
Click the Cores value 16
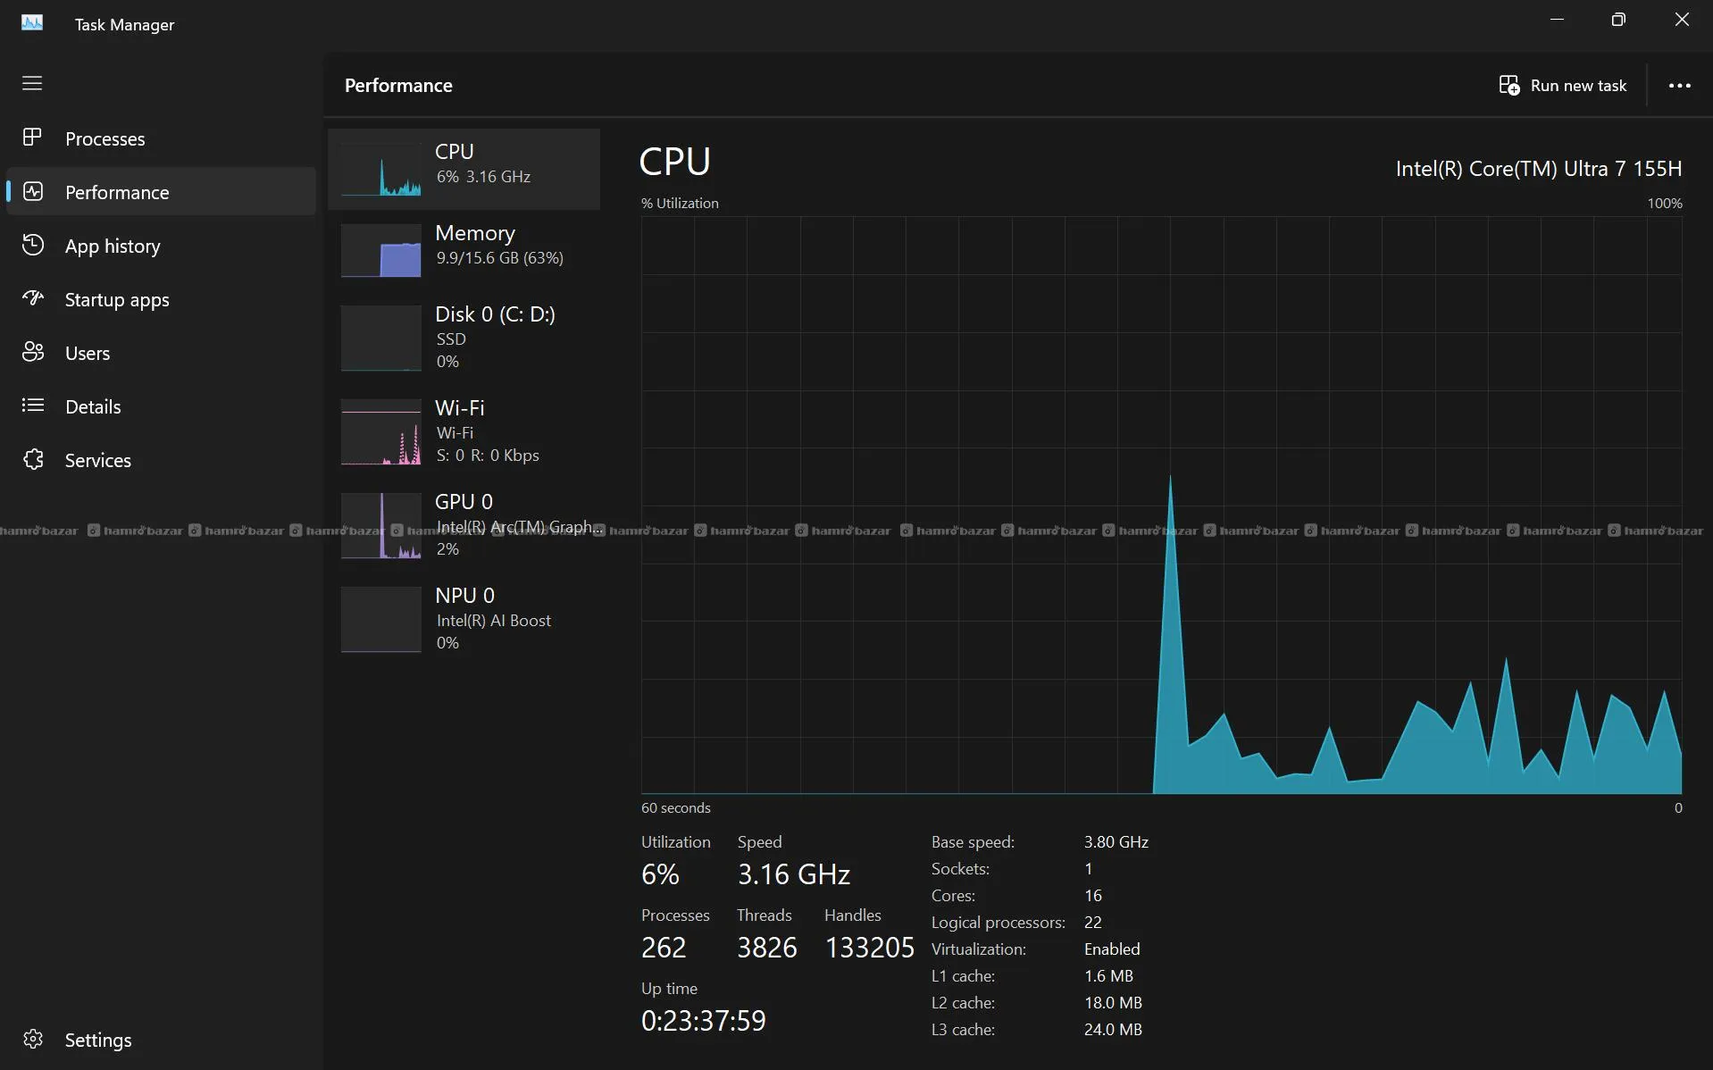(1093, 896)
